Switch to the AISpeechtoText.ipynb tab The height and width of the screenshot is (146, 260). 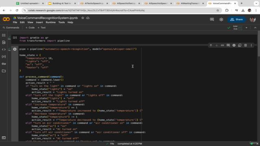coord(126,3)
